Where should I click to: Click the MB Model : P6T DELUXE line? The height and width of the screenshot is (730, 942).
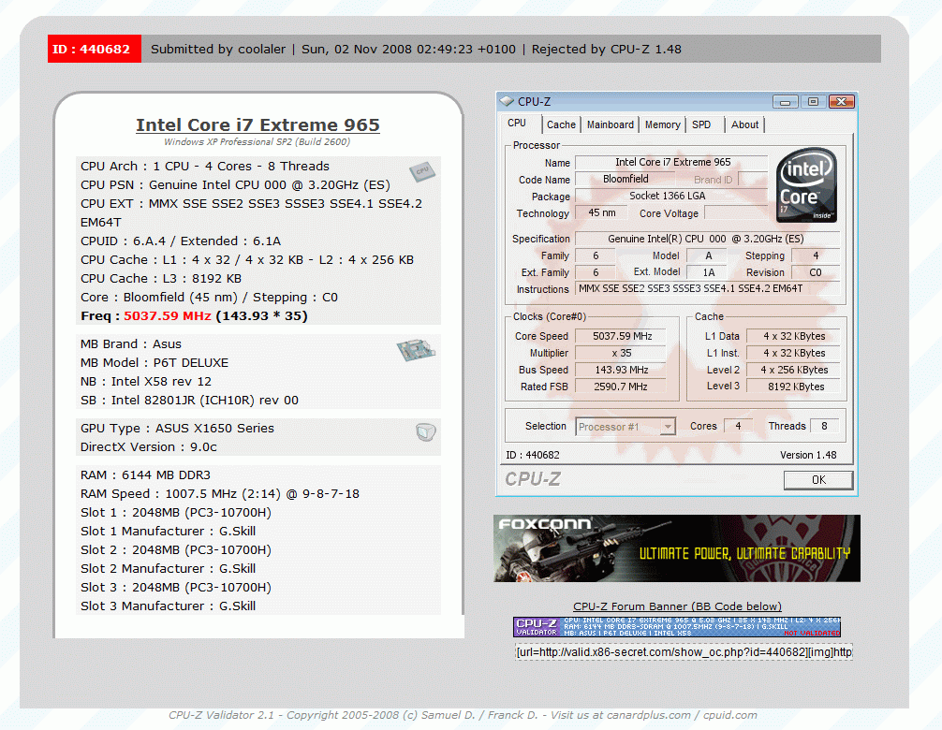tap(155, 362)
